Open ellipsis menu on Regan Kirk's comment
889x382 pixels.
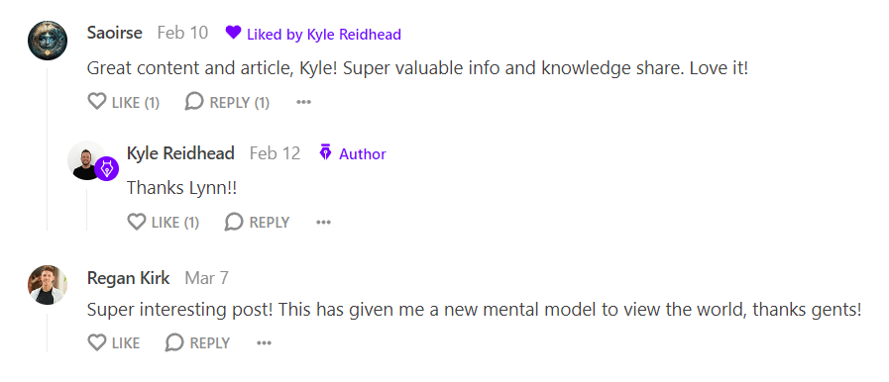coord(265,343)
